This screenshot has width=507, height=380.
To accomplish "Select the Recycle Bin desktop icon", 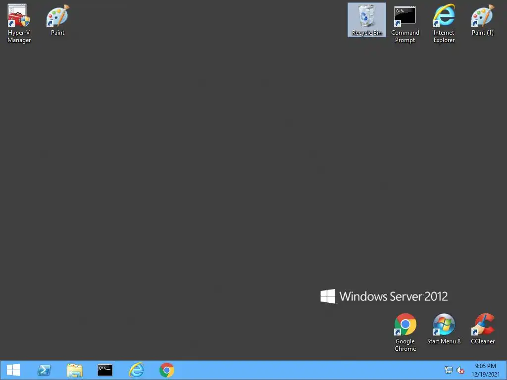I will pos(367,20).
